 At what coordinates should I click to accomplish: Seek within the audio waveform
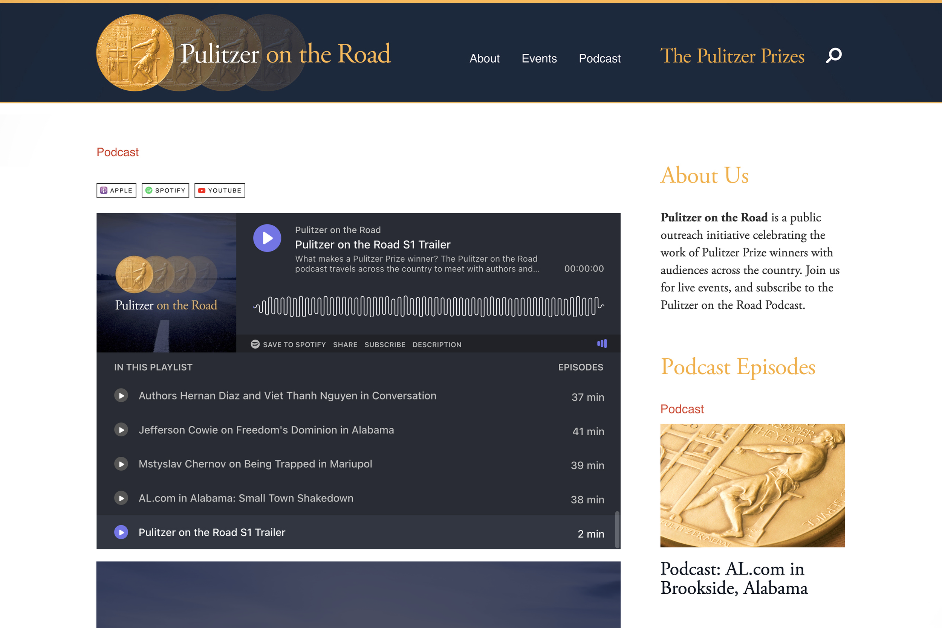point(428,306)
